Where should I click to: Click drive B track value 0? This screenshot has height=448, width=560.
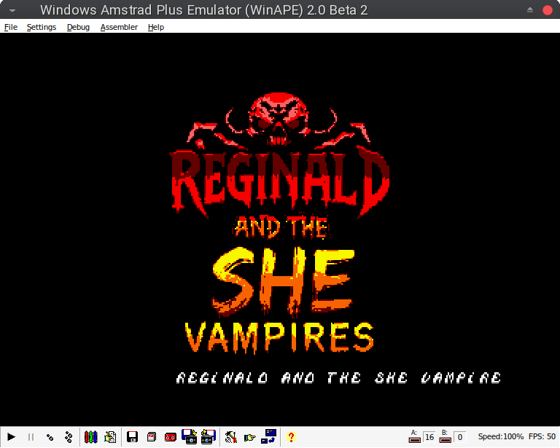(x=460, y=437)
